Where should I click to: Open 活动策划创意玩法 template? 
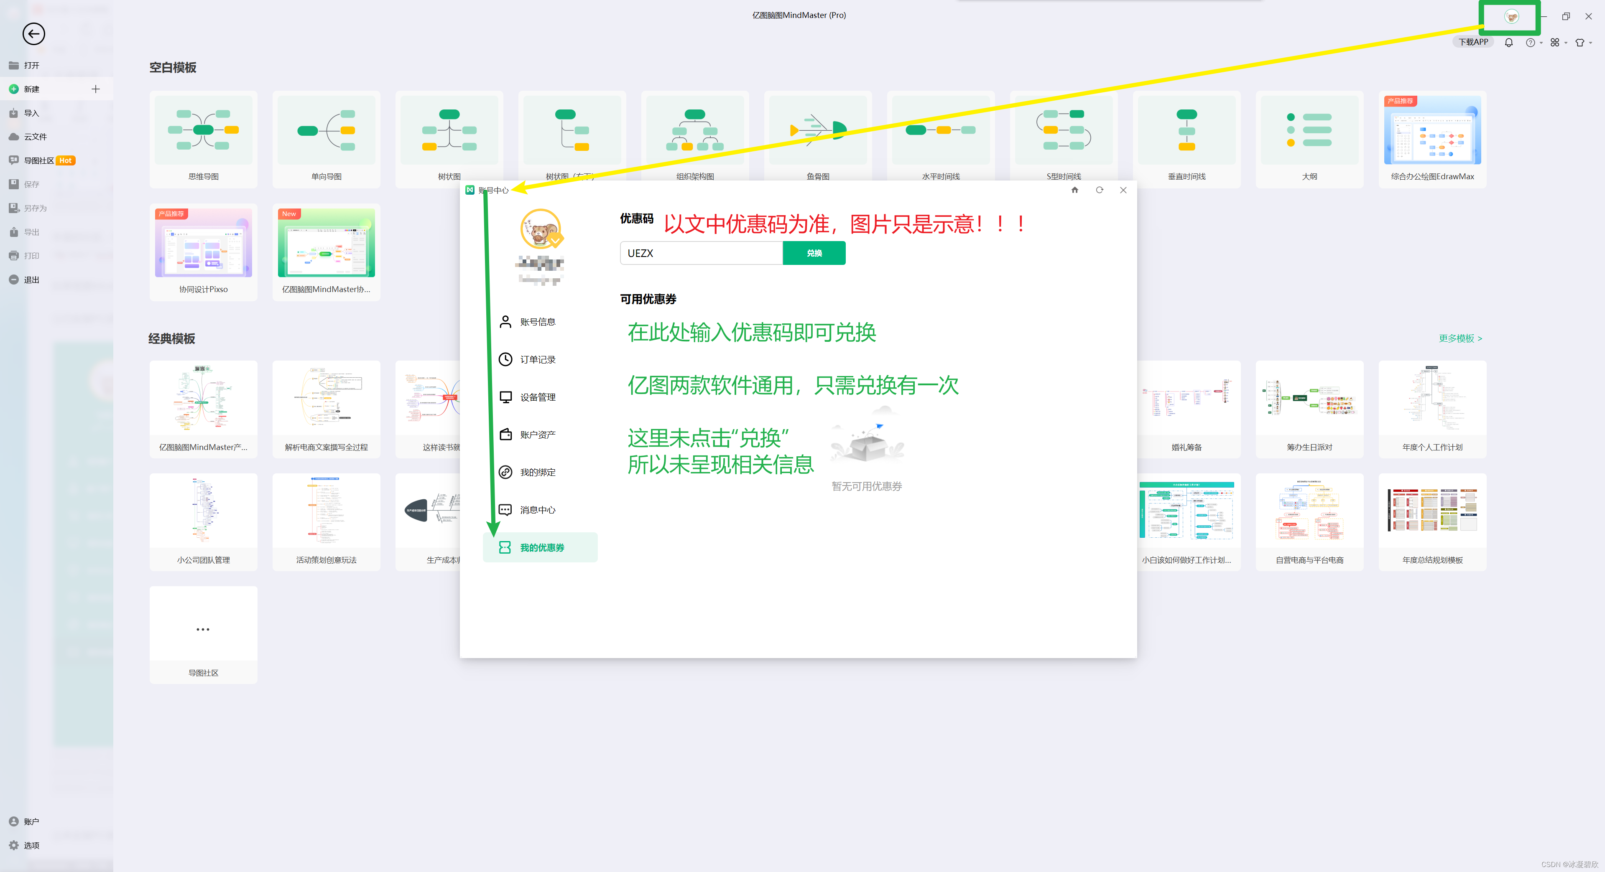(326, 522)
